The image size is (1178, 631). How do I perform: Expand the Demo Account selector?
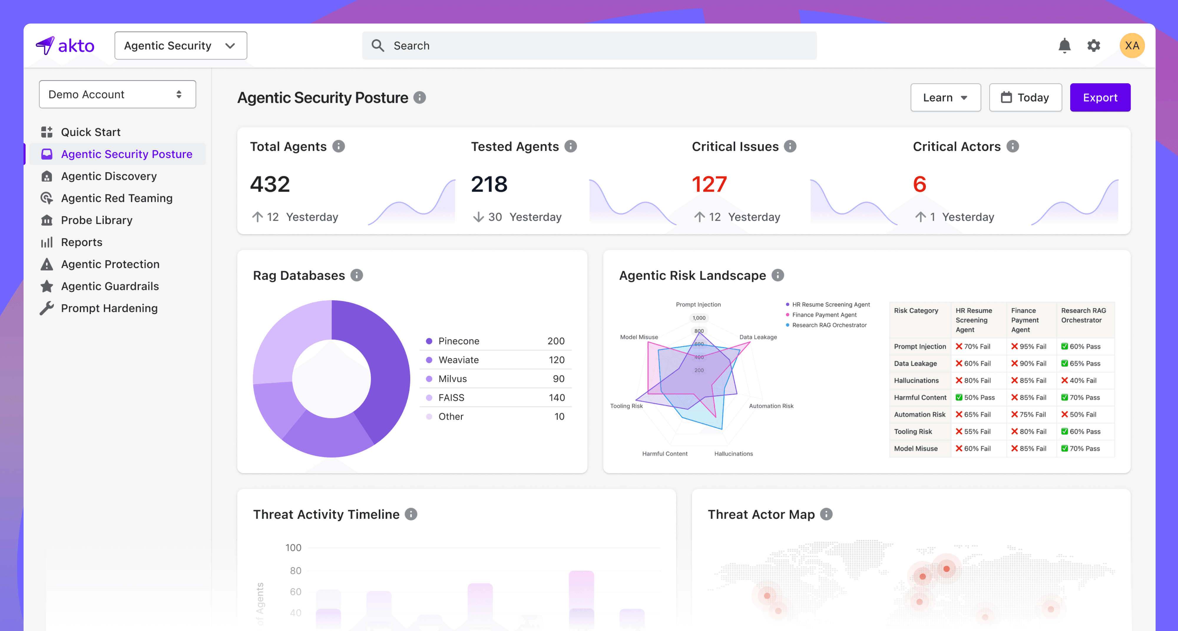[118, 94]
